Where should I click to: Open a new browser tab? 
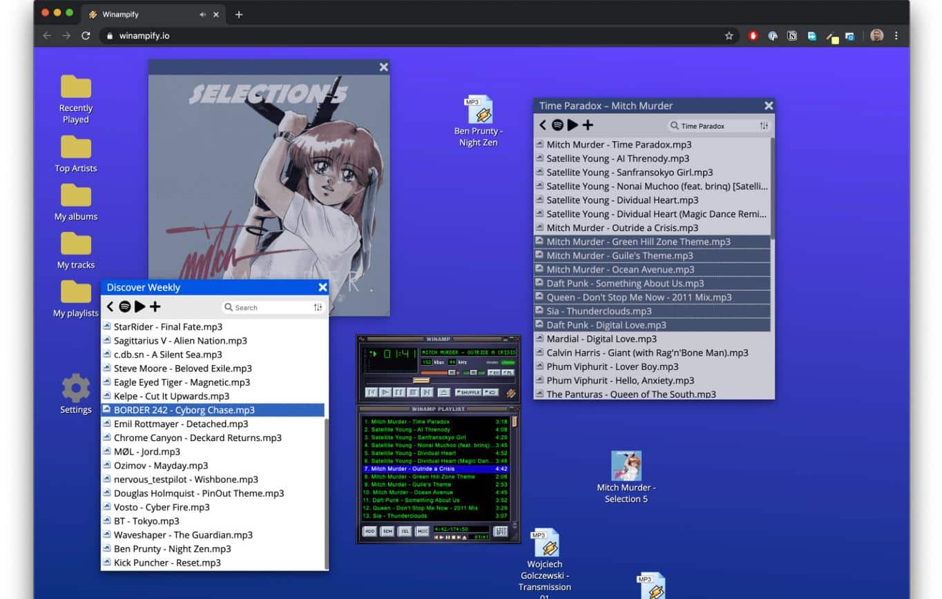point(239,14)
